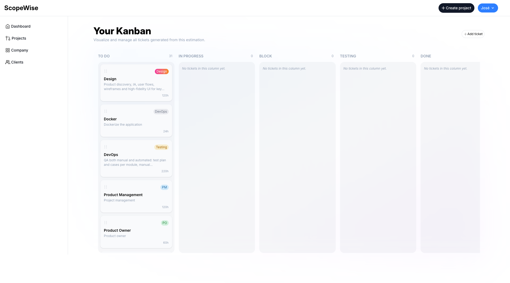Click the Add ticket button

point(473,34)
